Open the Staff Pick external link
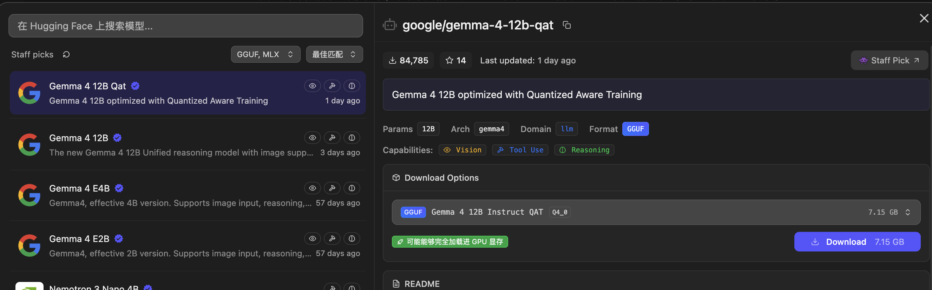932x290 pixels. [889, 60]
